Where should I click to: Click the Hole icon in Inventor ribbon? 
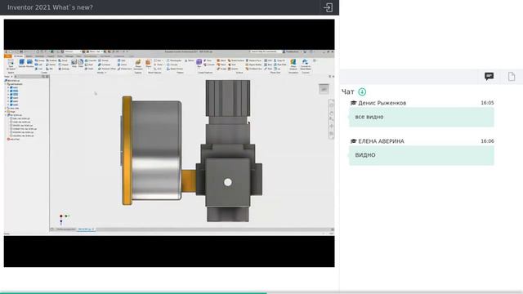tap(74, 63)
